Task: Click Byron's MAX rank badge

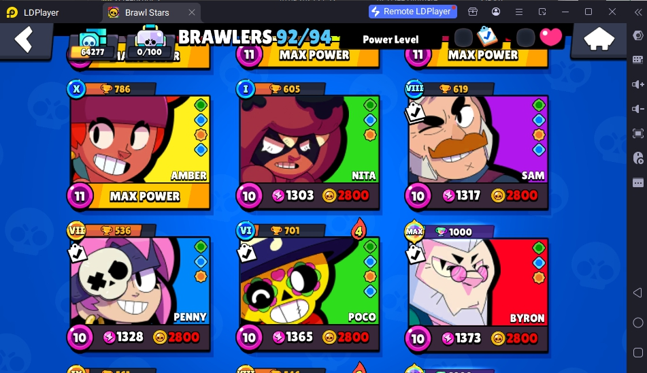Action: pyautogui.click(x=414, y=231)
